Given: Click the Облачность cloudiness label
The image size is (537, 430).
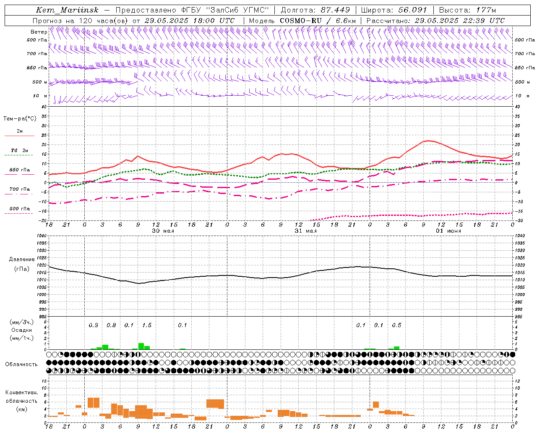Looking at the screenshot, I should click(21, 364).
